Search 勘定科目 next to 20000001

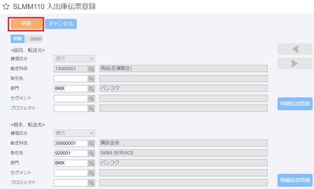coord(91,143)
